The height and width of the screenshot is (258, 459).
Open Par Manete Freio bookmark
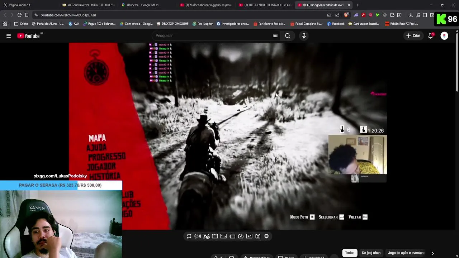coord(269,24)
